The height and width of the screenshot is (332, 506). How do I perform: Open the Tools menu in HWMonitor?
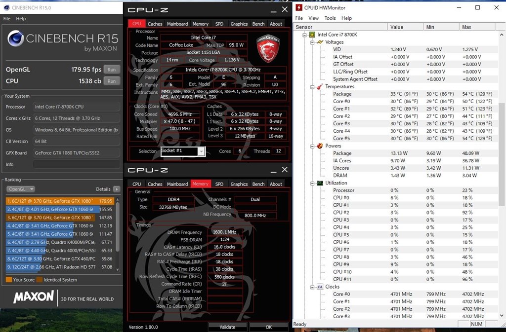pyautogui.click(x=330, y=18)
